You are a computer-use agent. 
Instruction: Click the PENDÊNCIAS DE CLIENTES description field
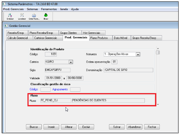pos(108,100)
